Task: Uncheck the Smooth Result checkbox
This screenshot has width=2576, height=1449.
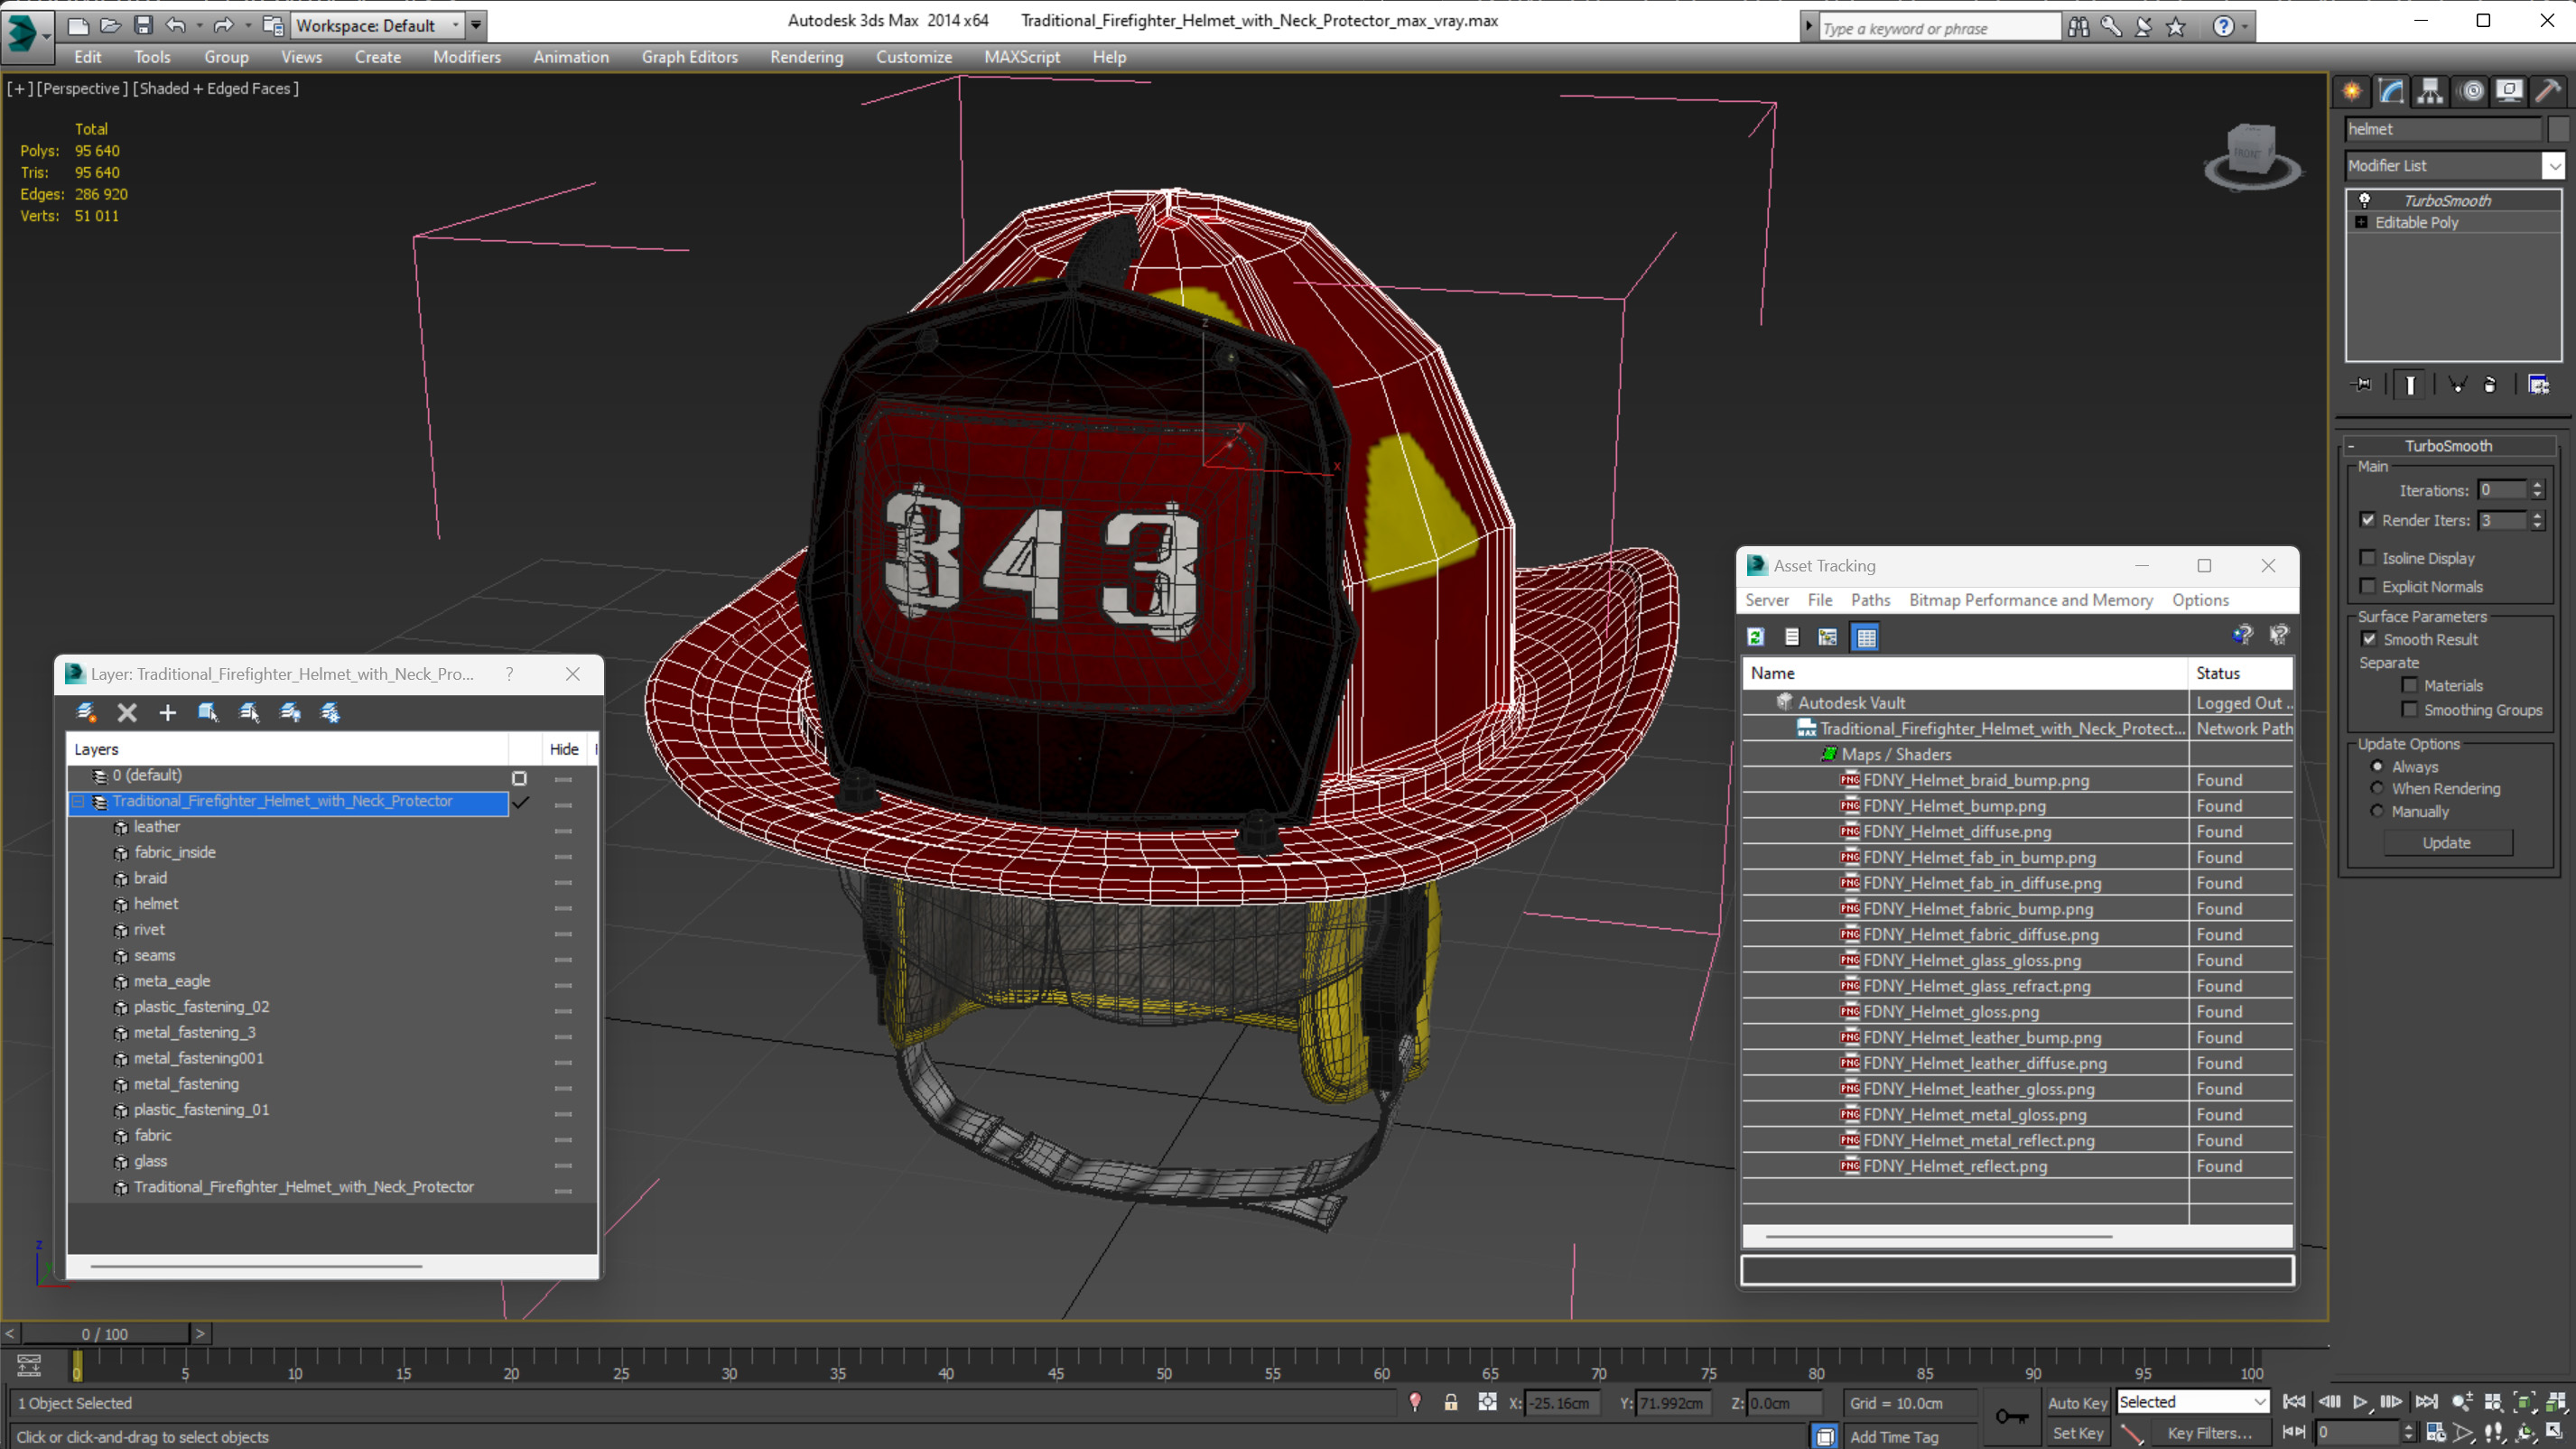Action: tap(2369, 639)
